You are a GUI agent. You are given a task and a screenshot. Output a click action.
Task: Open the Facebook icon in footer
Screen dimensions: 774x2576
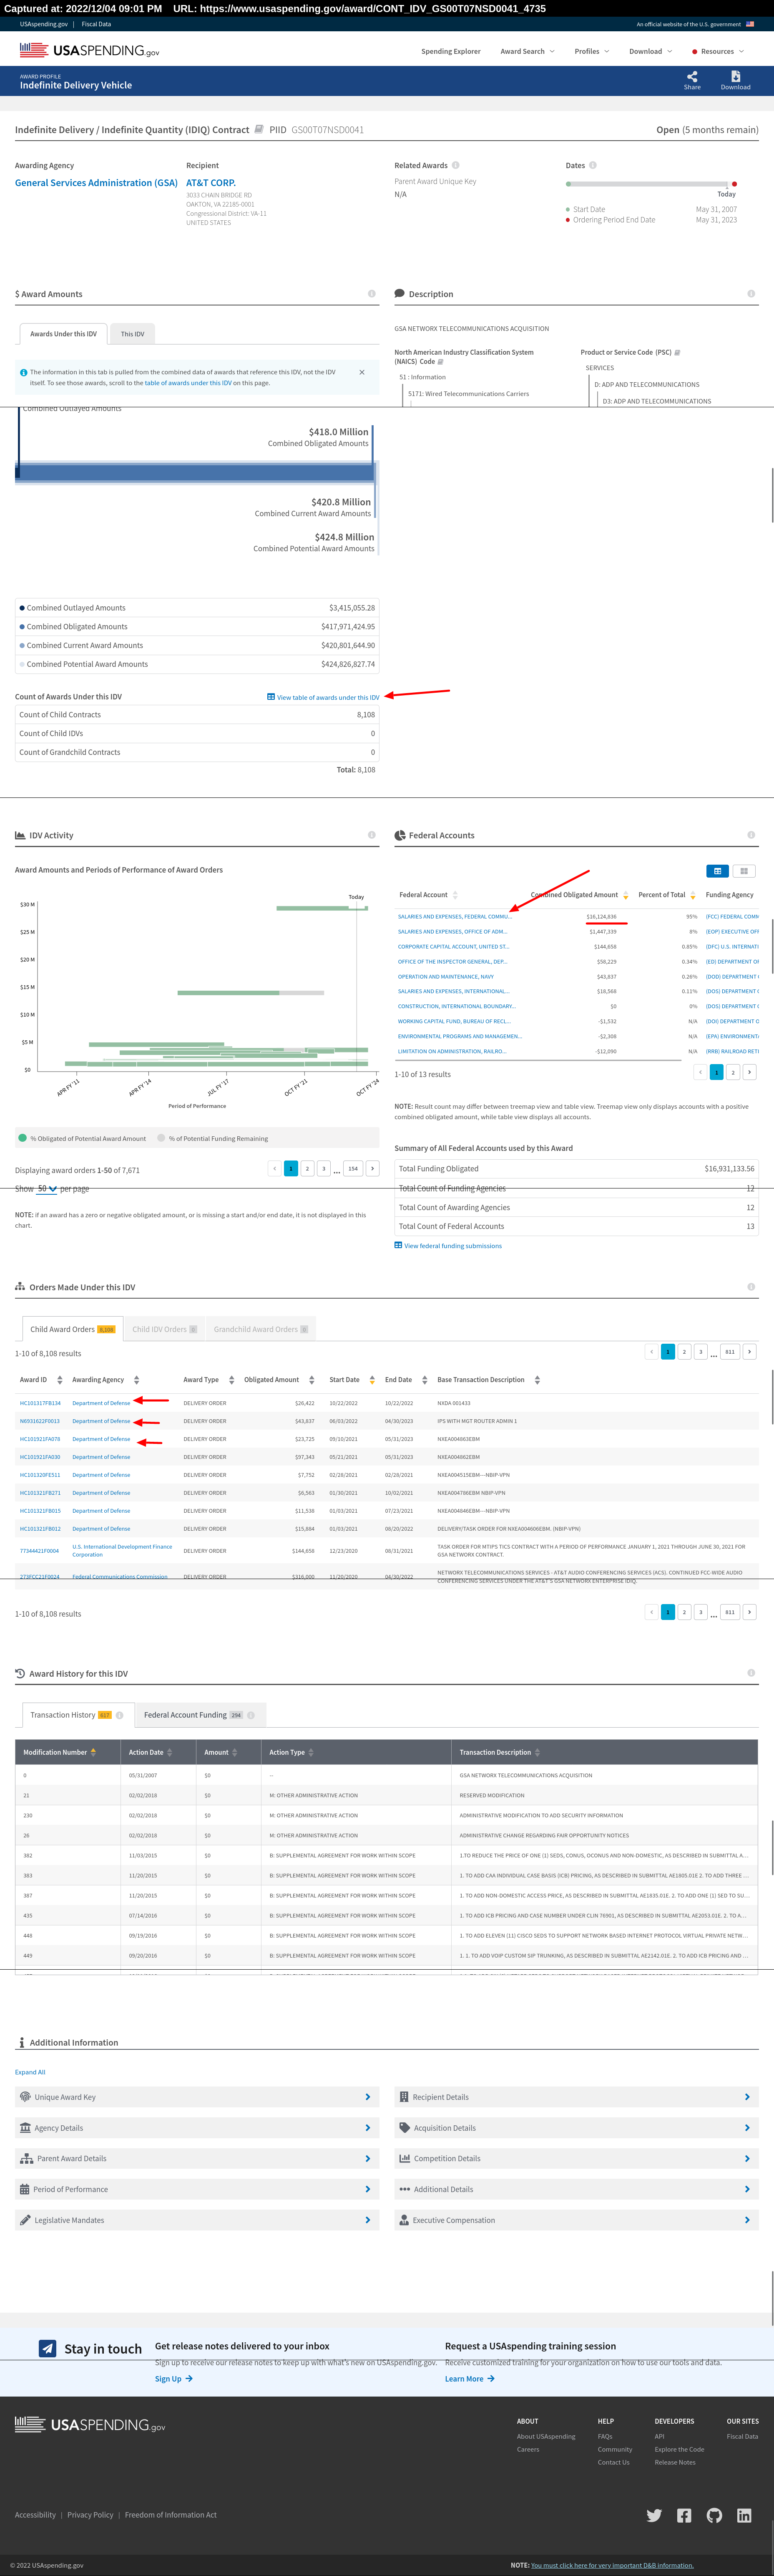(x=684, y=2515)
